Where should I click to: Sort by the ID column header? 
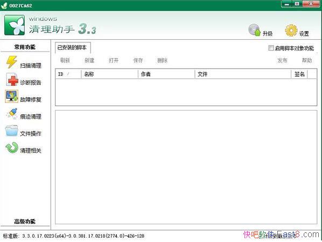[68, 74]
